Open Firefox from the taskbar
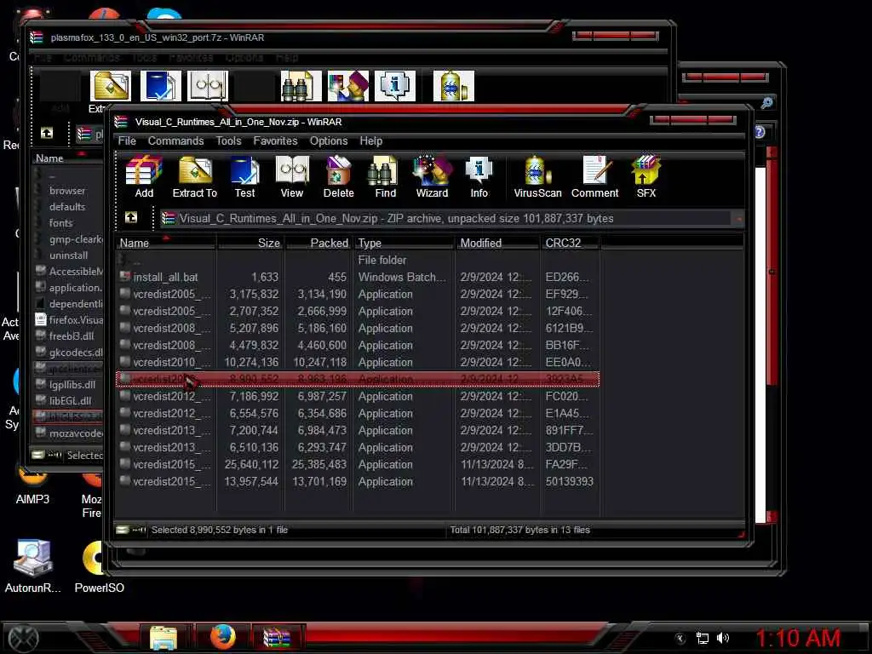872x654 pixels. coord(222,637)
